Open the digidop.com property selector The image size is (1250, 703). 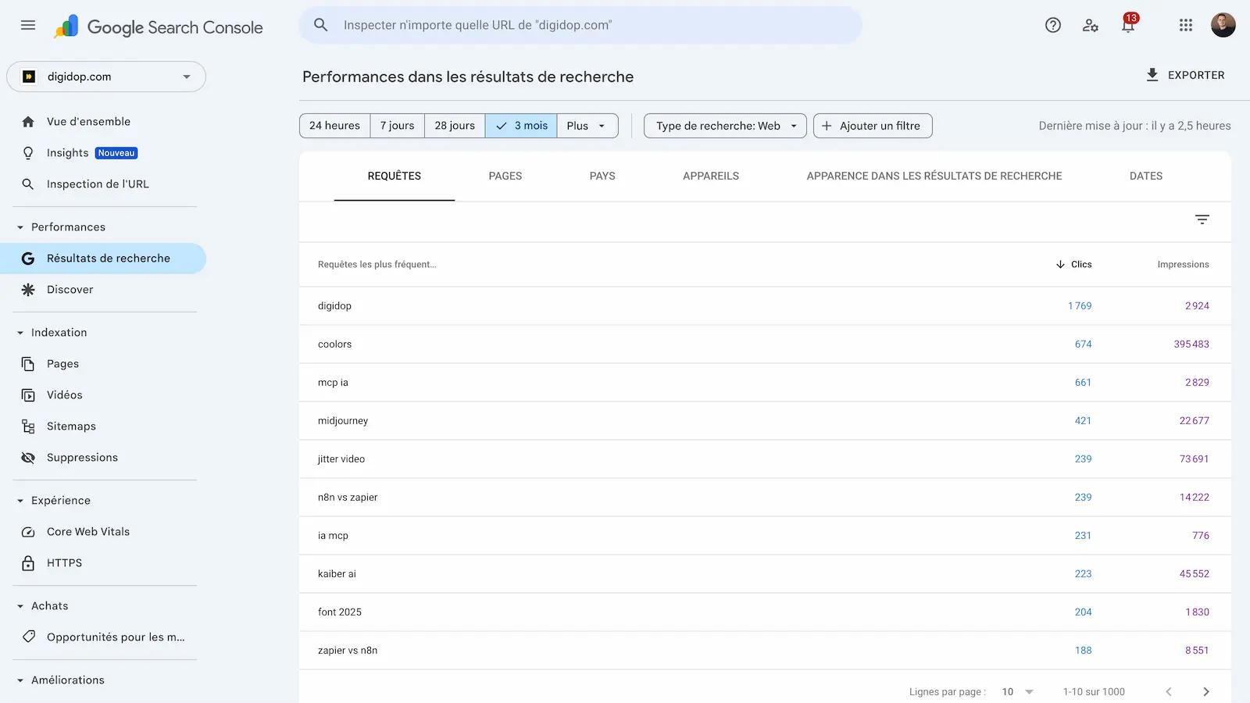pyautogui.click(x=106, y=77)
